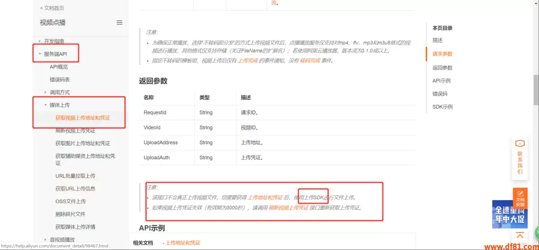The height and width of the screenshot is (250, 539).
Task: Jump to 返回参数 in page contents
Action: point(442,68)
